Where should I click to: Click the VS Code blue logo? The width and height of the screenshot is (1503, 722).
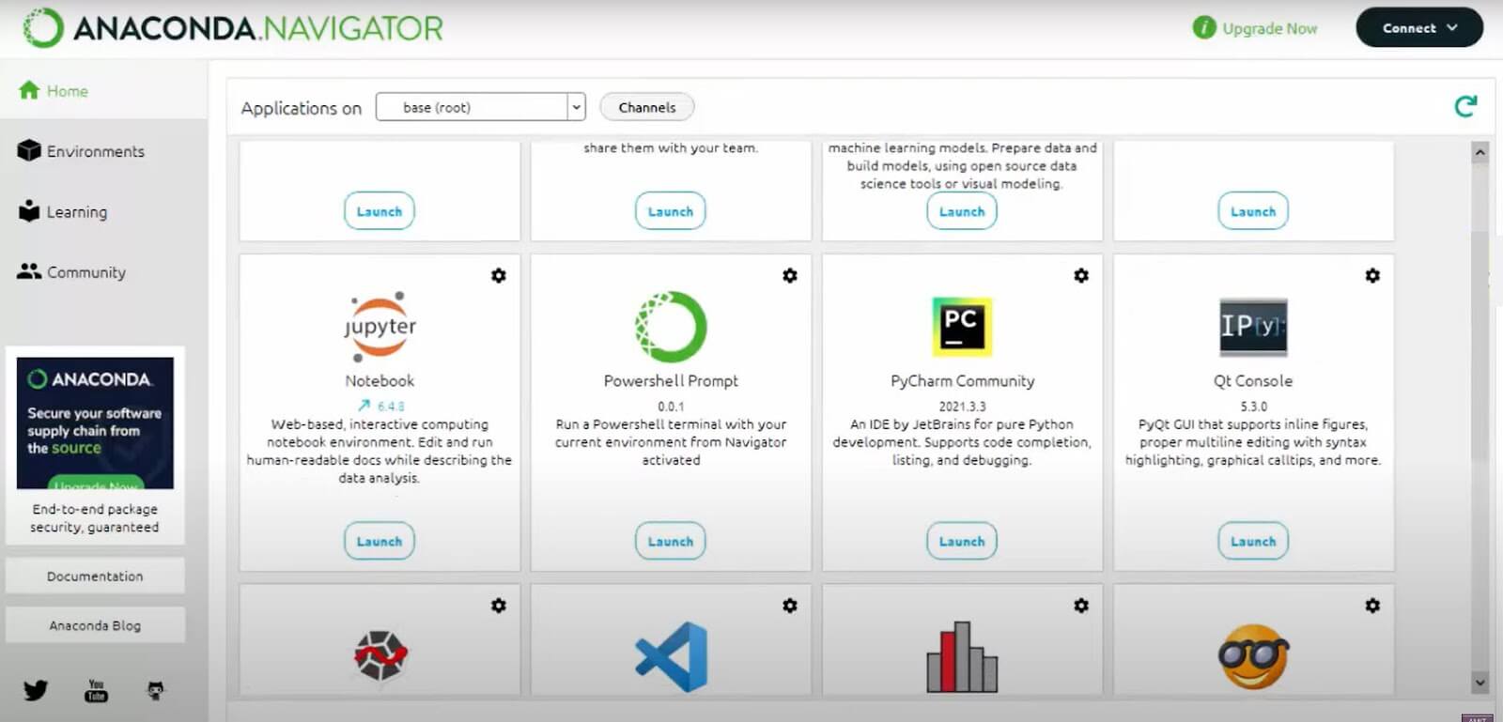(671, 656)
